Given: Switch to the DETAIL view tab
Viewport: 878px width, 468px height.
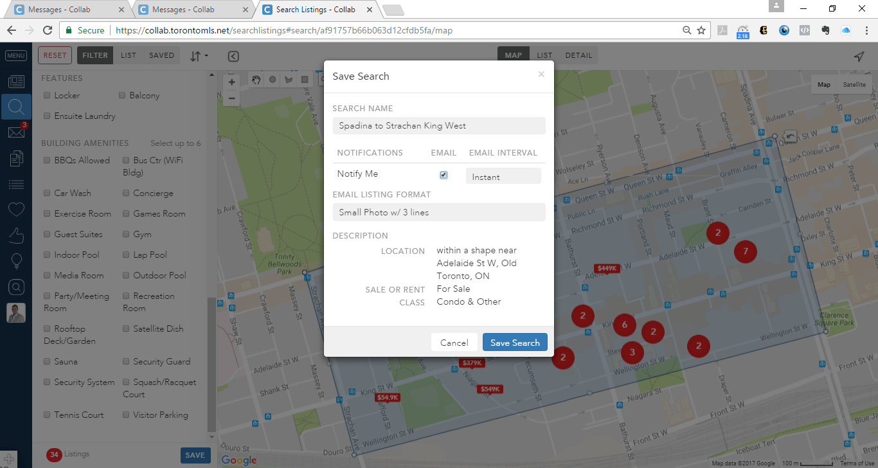Looking at the screenshot, I should [578, 55].
